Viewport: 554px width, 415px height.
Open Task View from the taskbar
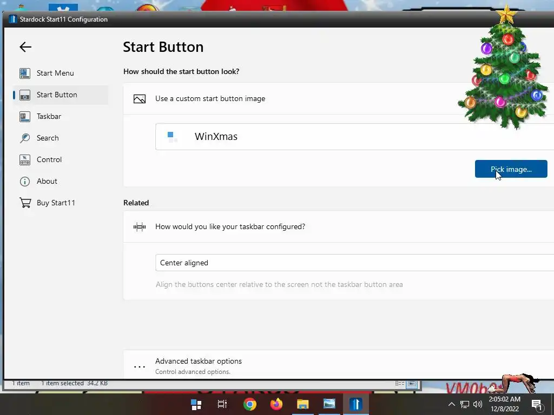click(x=222, y=404)
